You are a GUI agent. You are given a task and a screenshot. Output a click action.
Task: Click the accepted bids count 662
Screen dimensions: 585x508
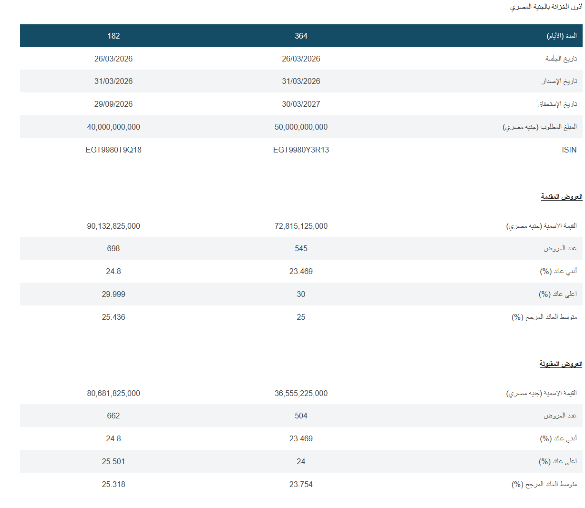[x=113, y=416]
